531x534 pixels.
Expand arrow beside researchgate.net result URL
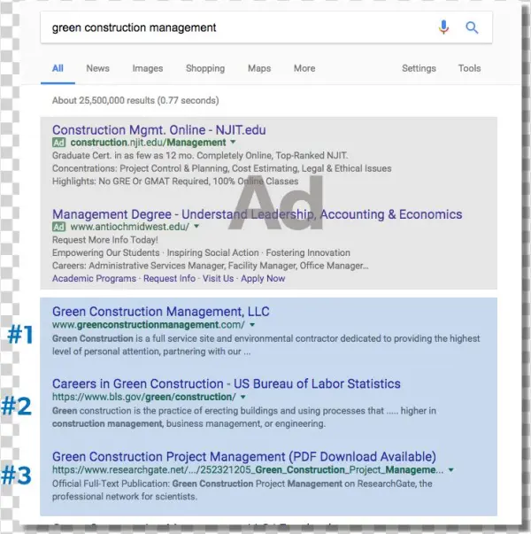coord(451,470)
